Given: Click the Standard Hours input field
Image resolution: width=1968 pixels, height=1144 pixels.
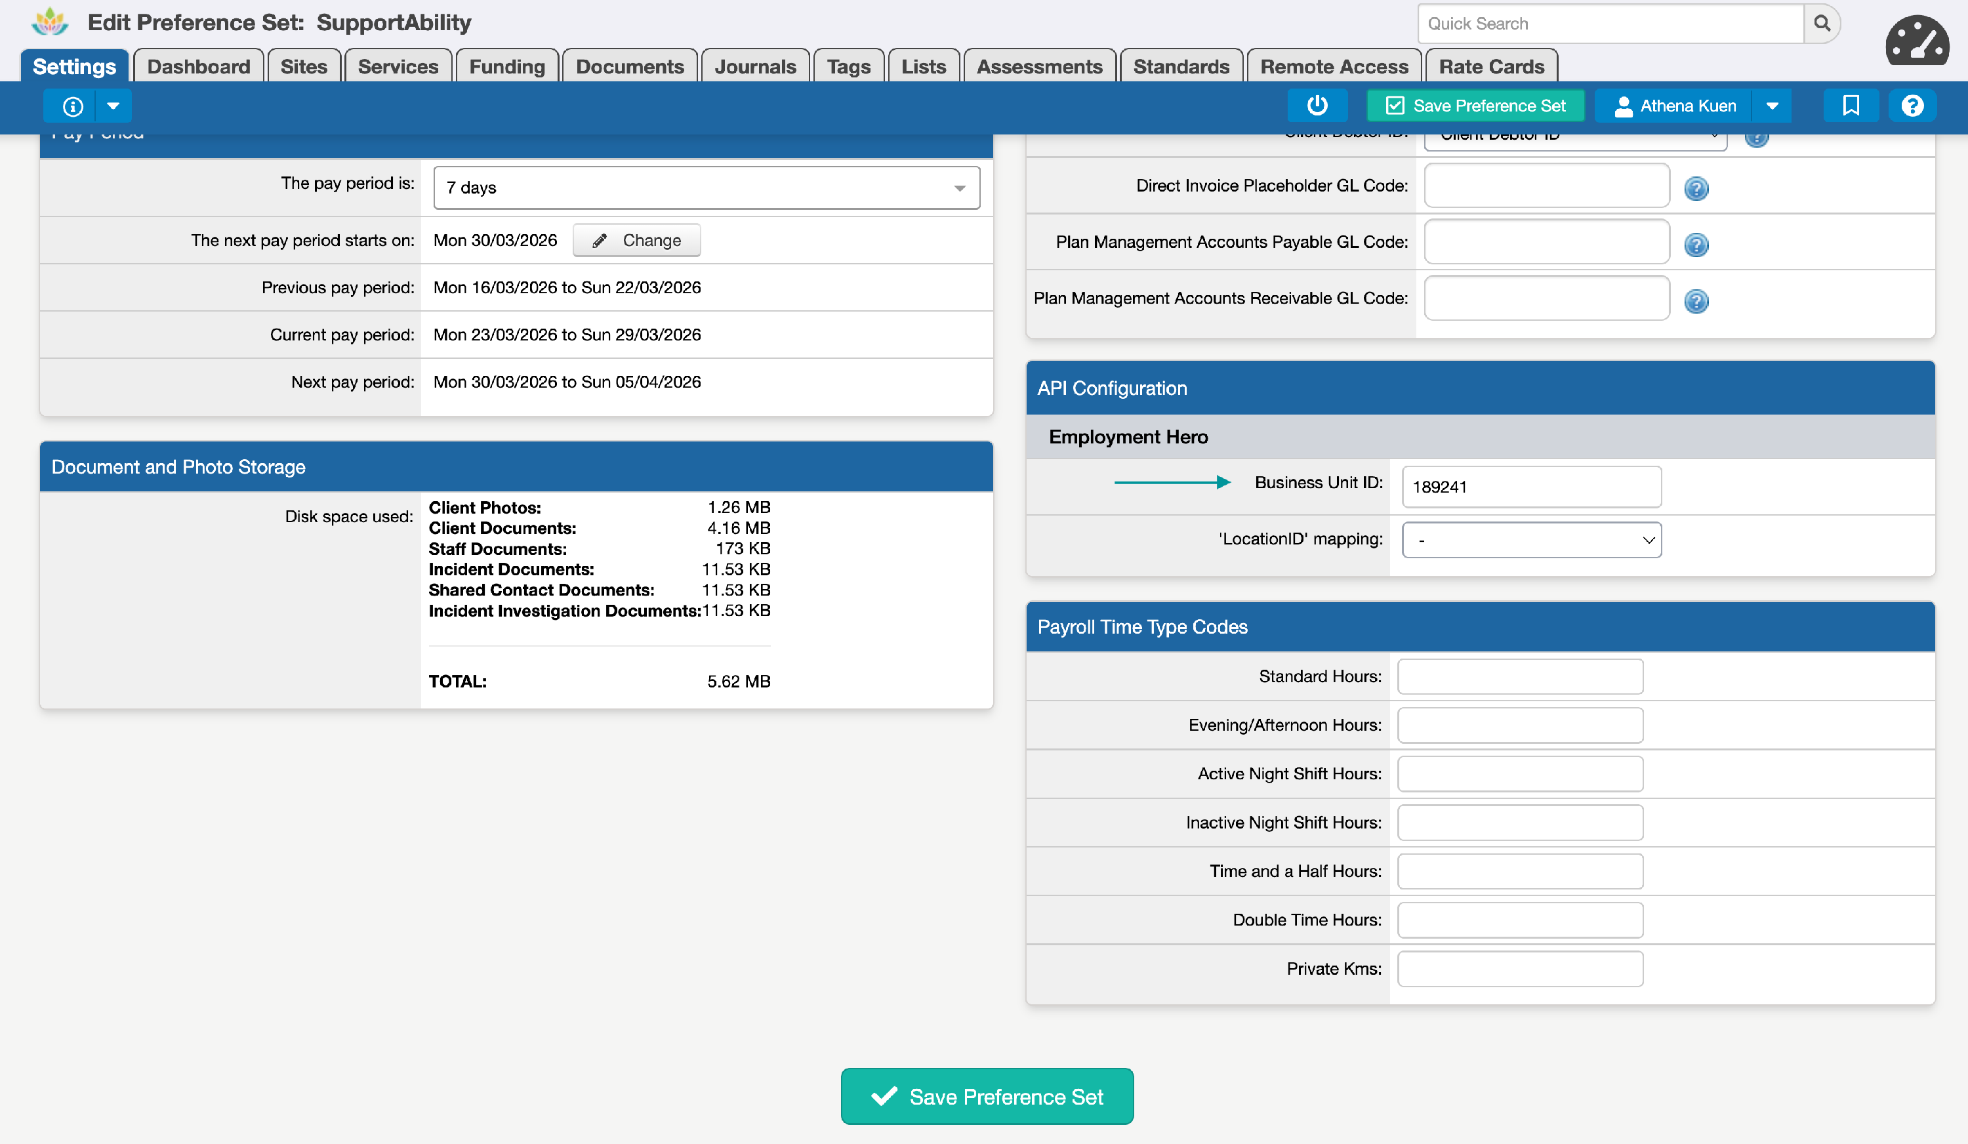Looking at the screenshot, I should [x=1519, y=676].
